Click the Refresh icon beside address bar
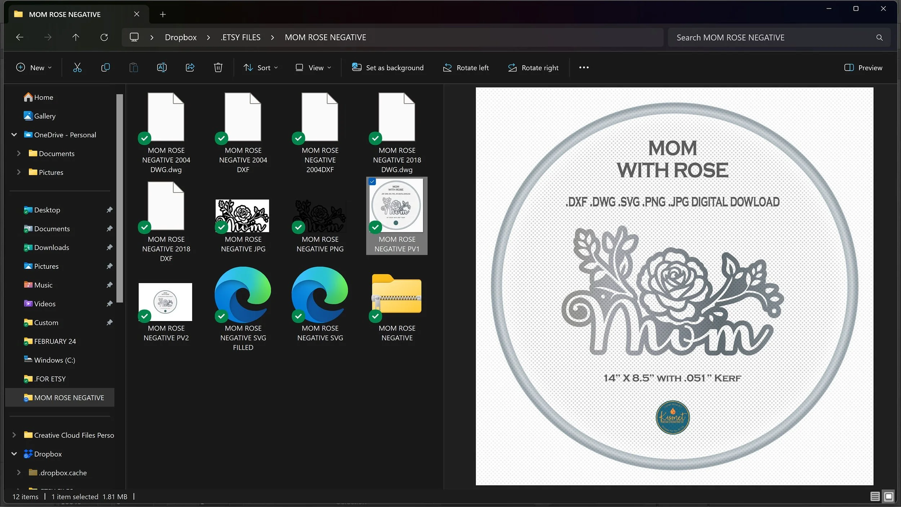901x507 pixels. coord(104,37)
